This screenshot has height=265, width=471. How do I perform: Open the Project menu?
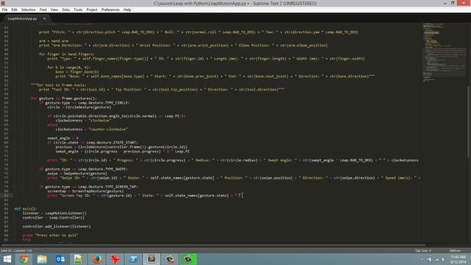tap(92, 10)
